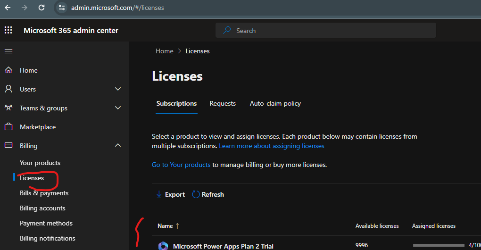Select Licenses in the Billing menu
This screenshot has height=250, width=481.
pyautogui.click(x=32, y=178)
